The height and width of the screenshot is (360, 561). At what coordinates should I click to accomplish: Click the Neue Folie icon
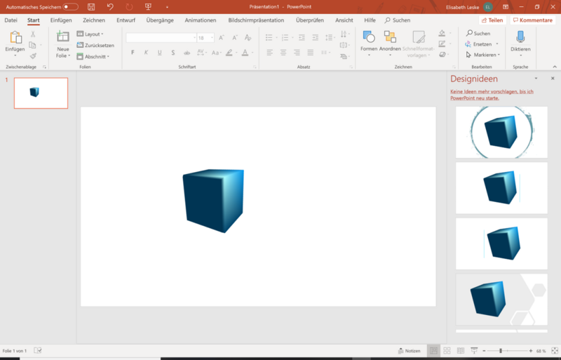coord(63,38)
